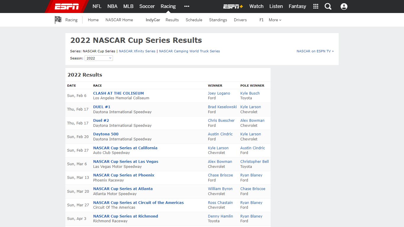Open California race winner Kyle Larson

tap(218, 148)
